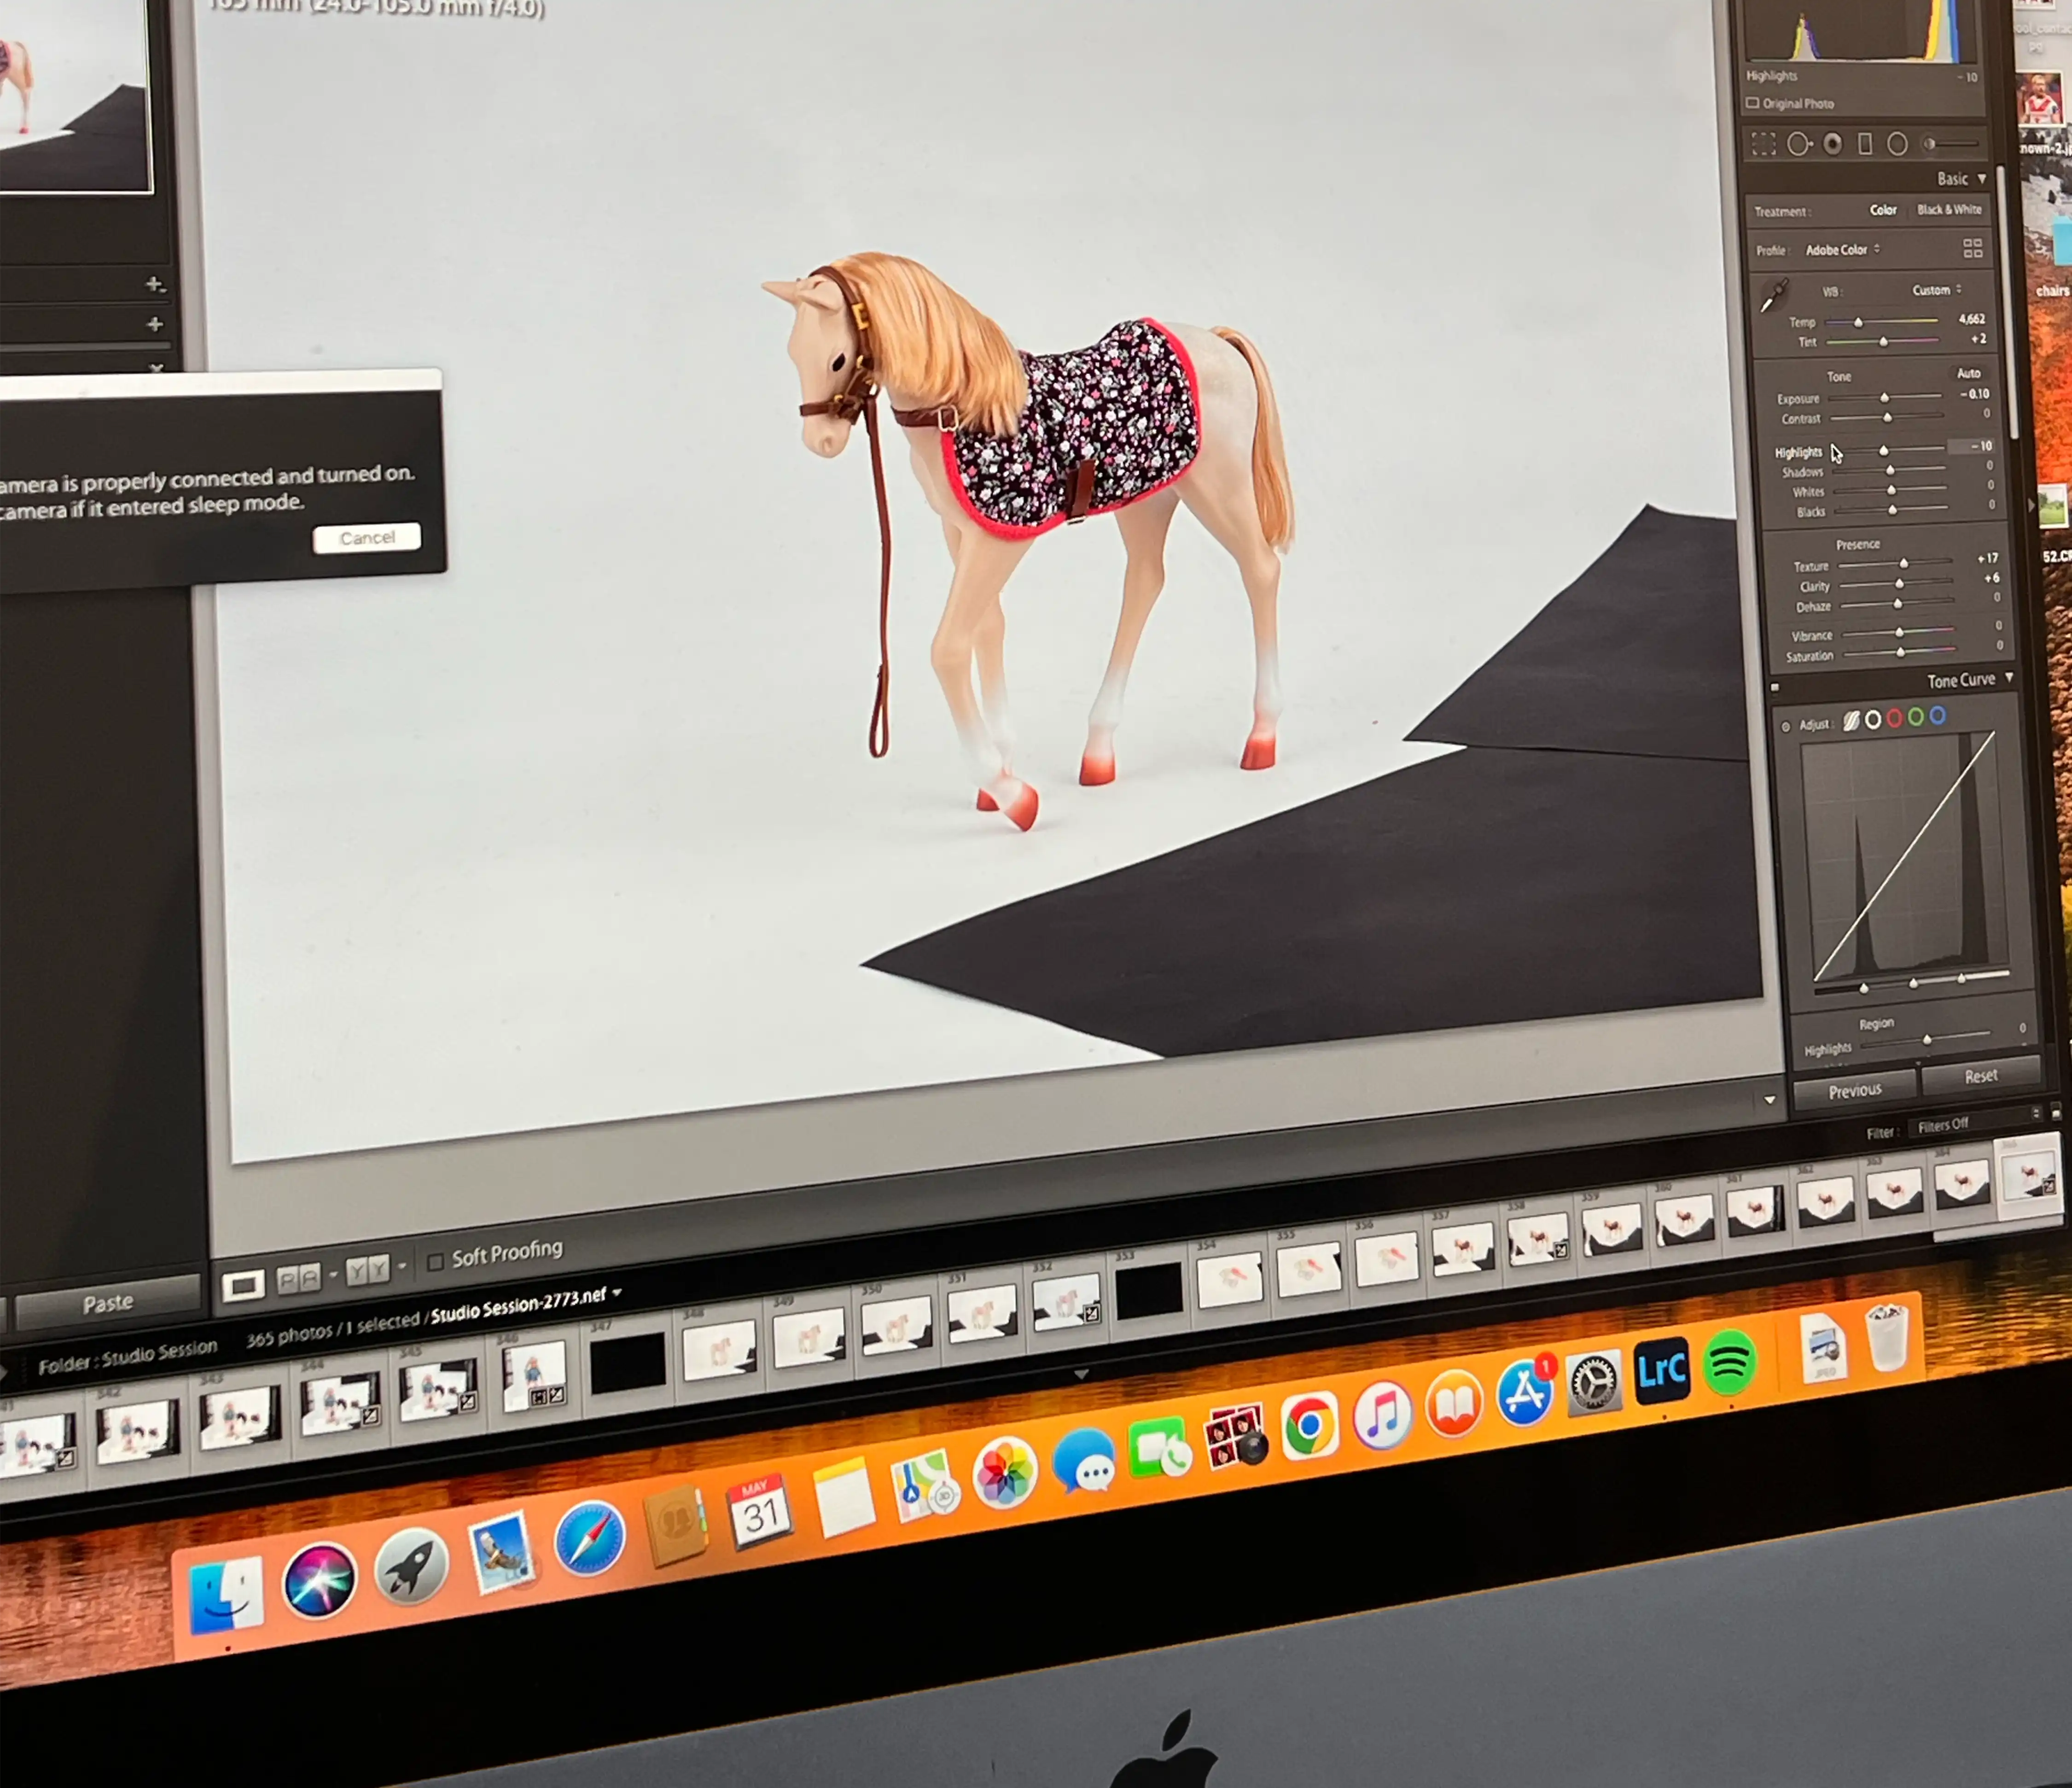Image resolution: width=2072 pixels, height=1788 pixels.
Task: Click the Region Highlights slider handle
Action: [1927, 1040]
